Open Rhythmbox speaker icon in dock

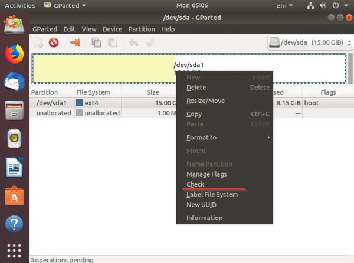pos(14,138)
